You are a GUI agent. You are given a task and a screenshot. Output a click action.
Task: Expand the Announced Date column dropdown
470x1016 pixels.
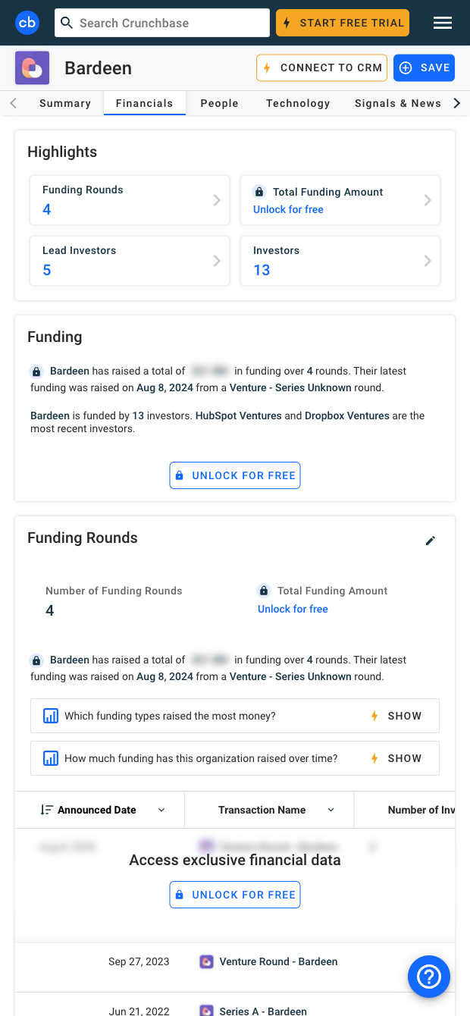point(161,810)
